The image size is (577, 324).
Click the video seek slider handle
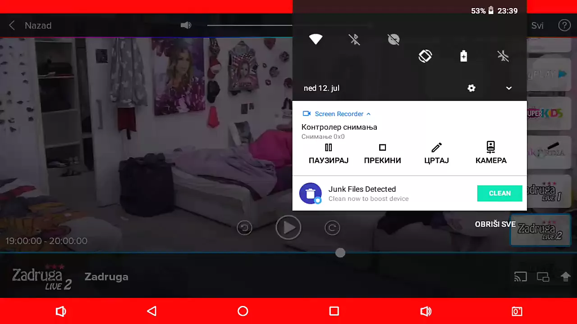pos(340,253)
